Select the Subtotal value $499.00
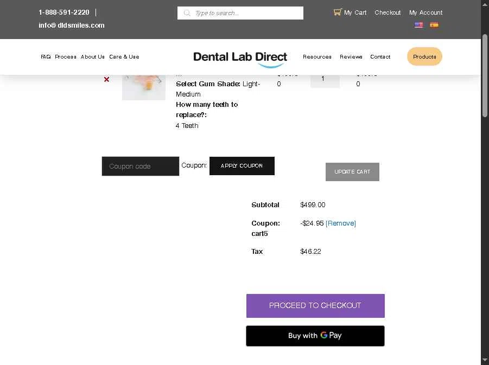 [313, 205]
